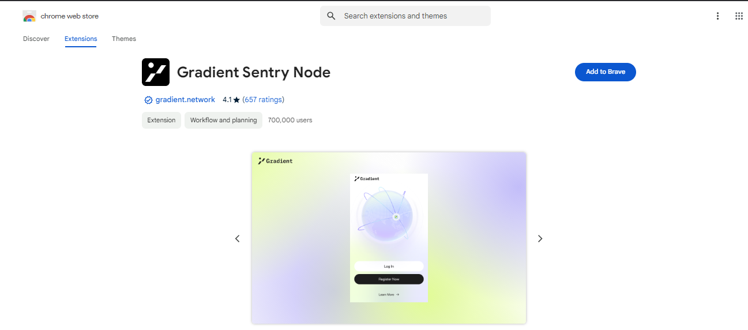The height and width of the screenshot is (330, 748).
Task: Open the 657 ratings link
Action: (x=264, y=100)
